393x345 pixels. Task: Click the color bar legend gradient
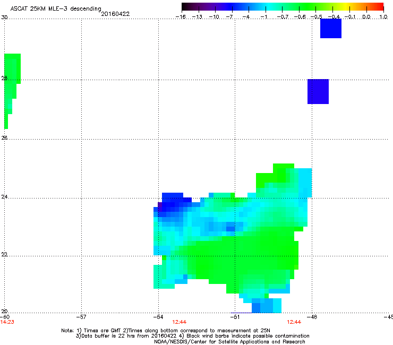(283, 7)
